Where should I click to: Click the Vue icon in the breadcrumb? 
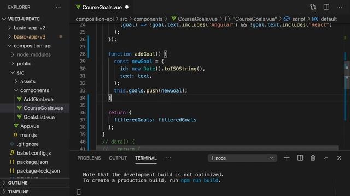174,19
